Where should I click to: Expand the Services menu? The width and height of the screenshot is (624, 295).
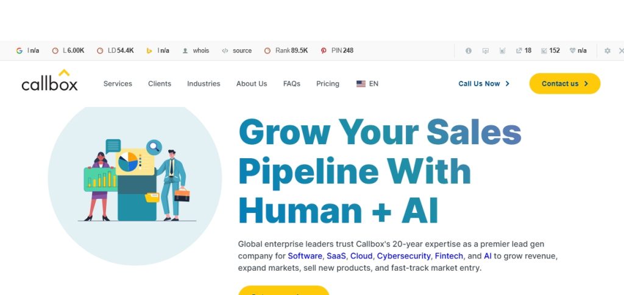(118, 84)
